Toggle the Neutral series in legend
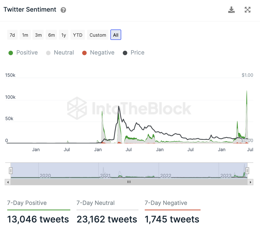This screenshot has height=231, width=260. click(x=60, y=53)
